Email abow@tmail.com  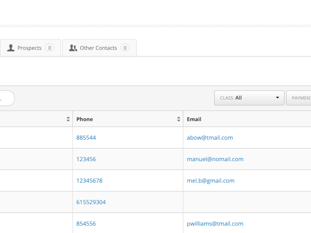pos(209,138)
